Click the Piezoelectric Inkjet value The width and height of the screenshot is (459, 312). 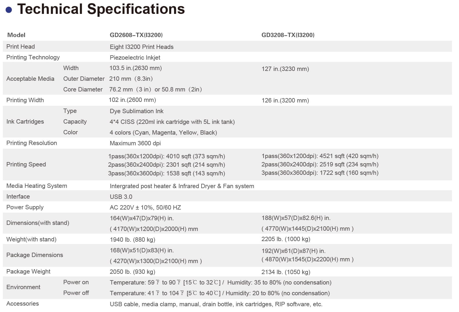(x=135, y=58)
